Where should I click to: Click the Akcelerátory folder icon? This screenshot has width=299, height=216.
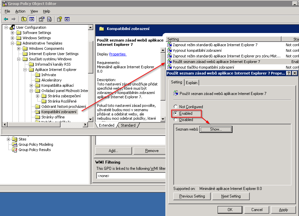click(38, 80)
